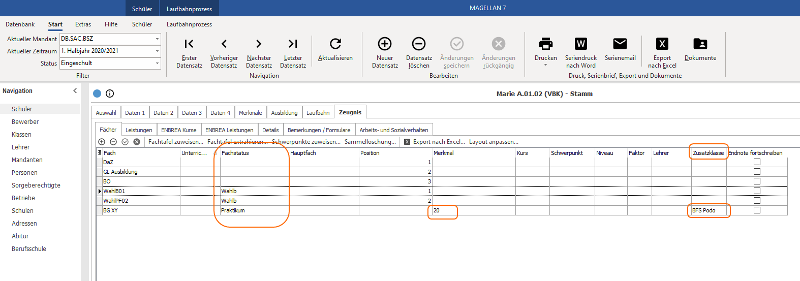Open the Datenbank menu
The height and width of the screenshot is (281, 800).
(20, 24)
